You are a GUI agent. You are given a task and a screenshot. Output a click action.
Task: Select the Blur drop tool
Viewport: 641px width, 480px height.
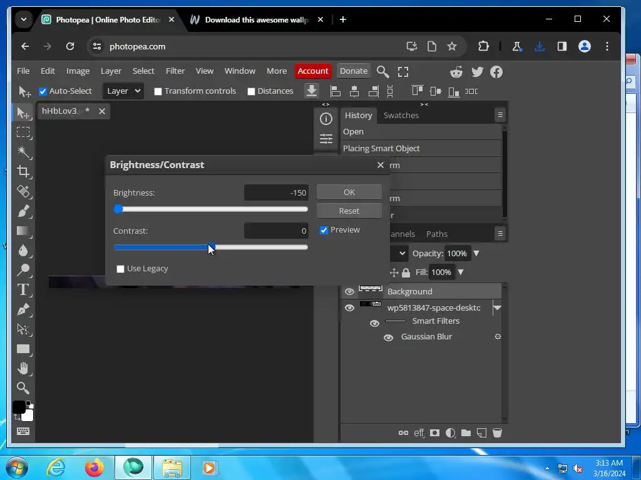click(x=23, y=250)
